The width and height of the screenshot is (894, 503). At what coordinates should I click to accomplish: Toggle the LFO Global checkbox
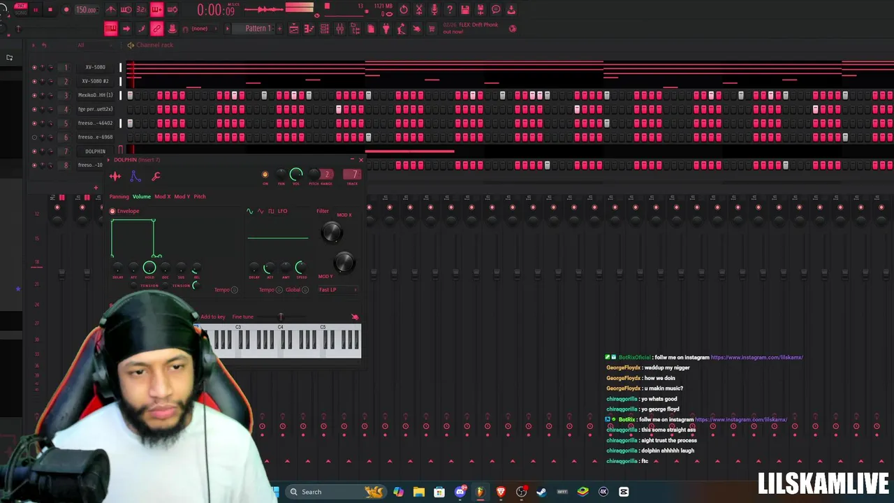(305, 290)
